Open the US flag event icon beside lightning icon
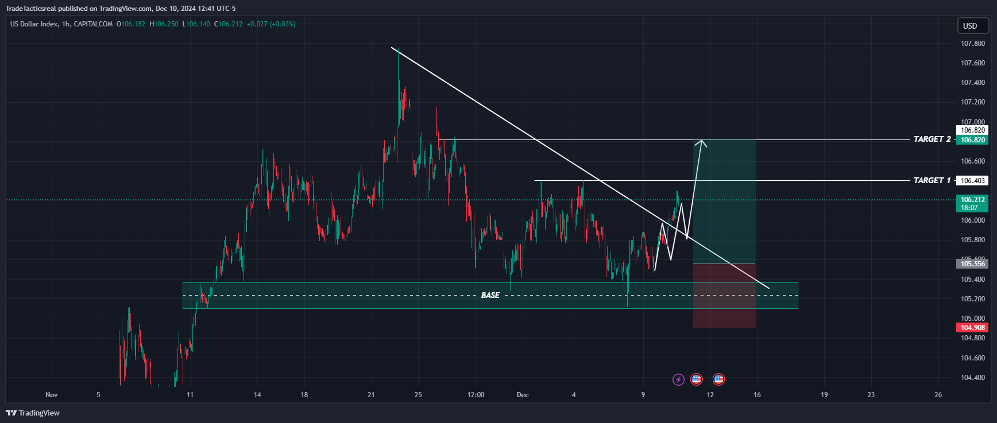 click(x=696, y=379)
